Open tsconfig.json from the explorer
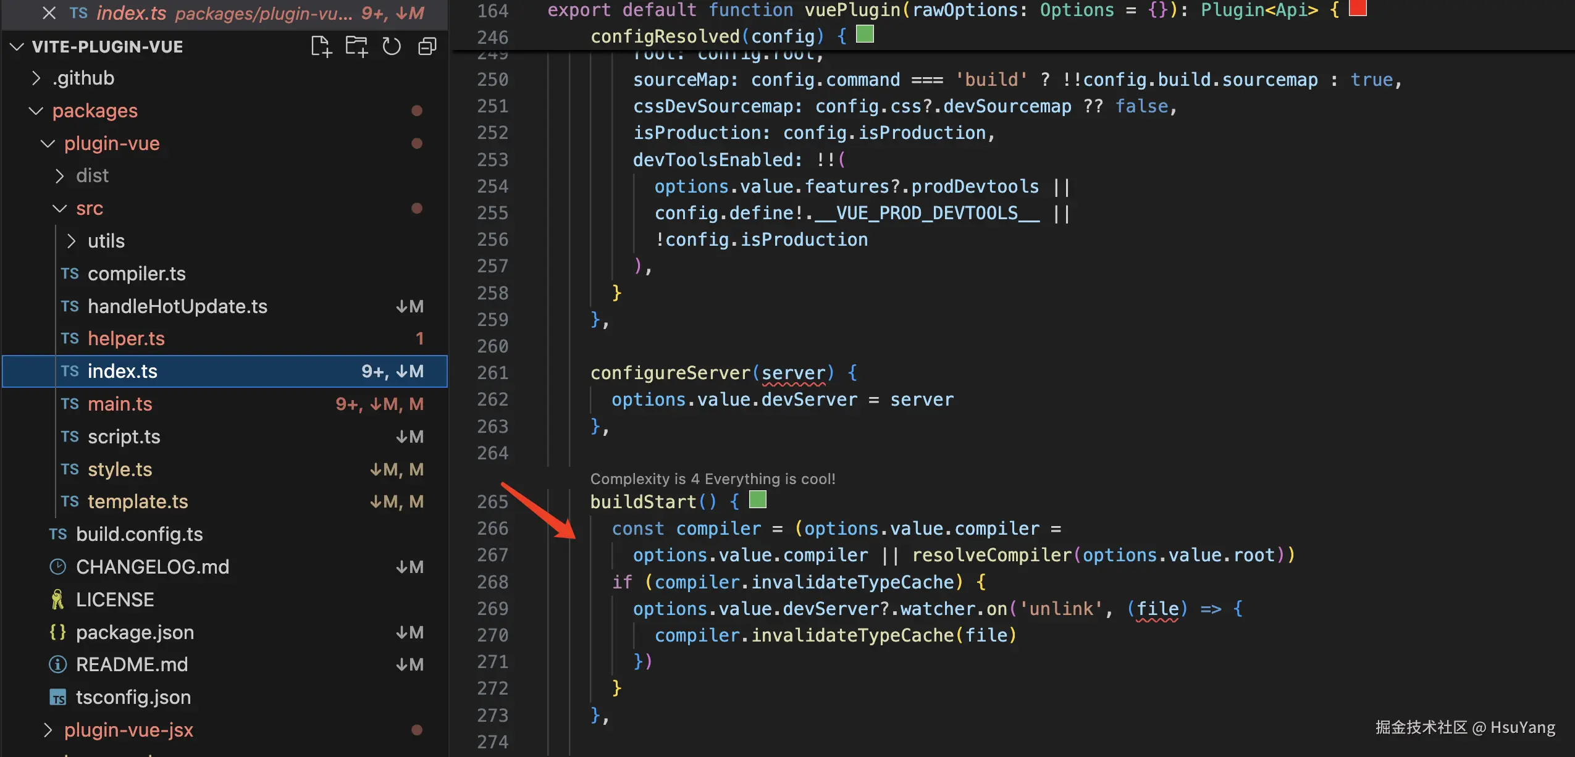 tap(133, 697)
